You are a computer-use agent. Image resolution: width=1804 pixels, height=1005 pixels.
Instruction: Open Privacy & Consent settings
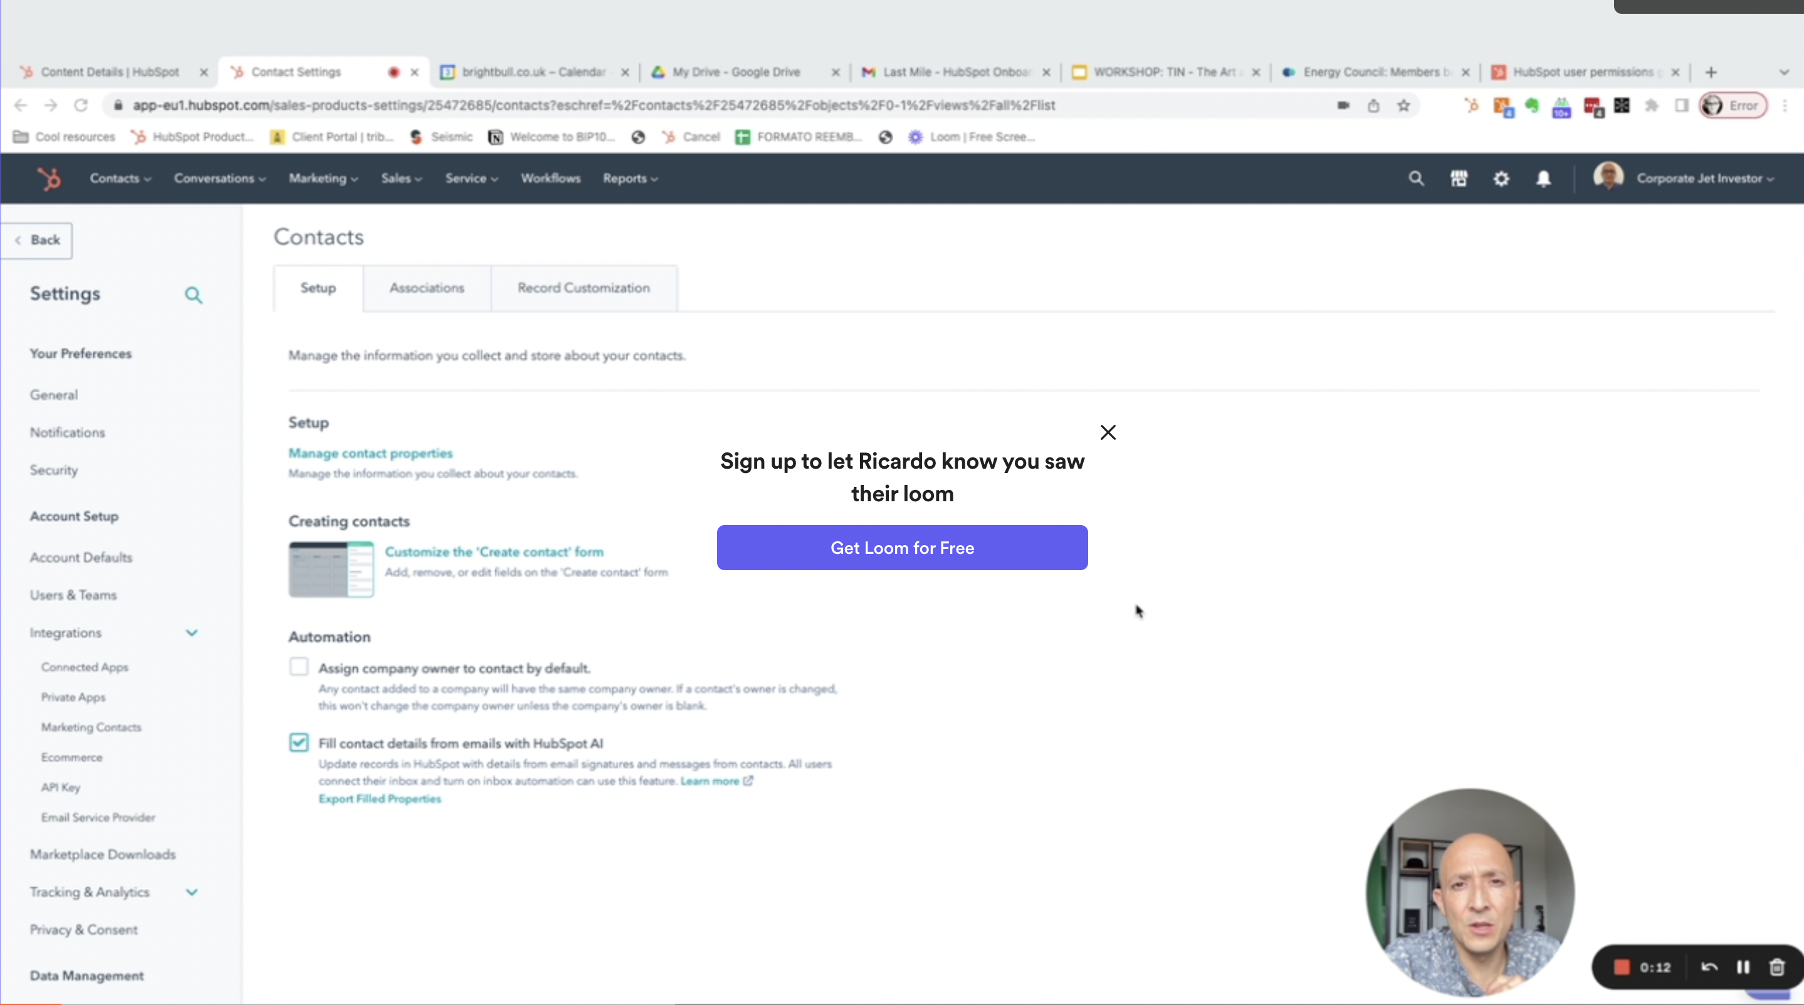[83, 929]
